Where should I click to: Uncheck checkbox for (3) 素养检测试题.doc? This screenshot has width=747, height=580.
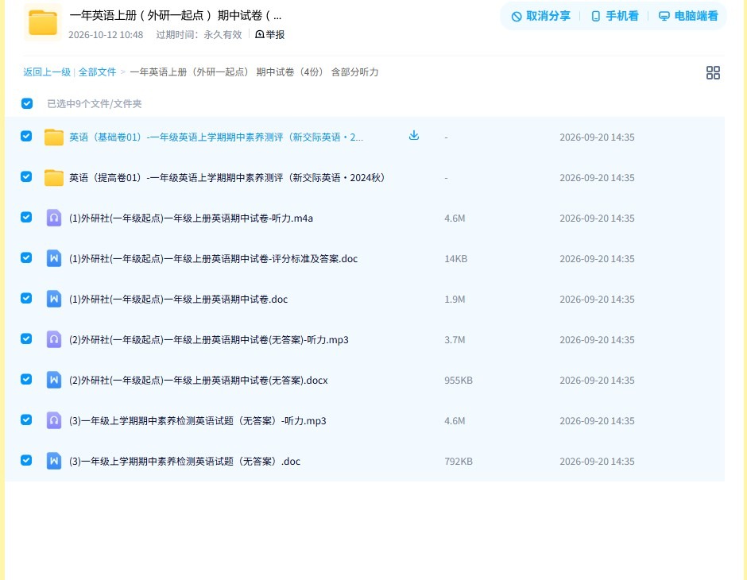26,460
